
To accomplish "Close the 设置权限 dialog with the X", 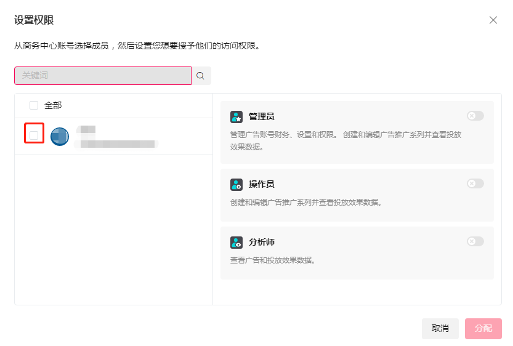I will click(x=493, y=20).
